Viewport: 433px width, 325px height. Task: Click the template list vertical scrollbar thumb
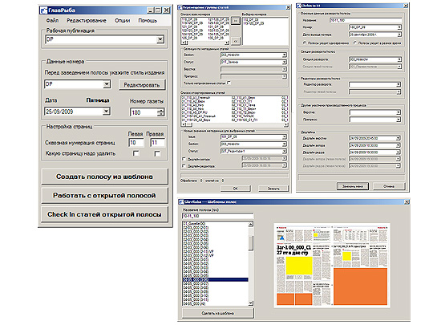coord(251,243)
